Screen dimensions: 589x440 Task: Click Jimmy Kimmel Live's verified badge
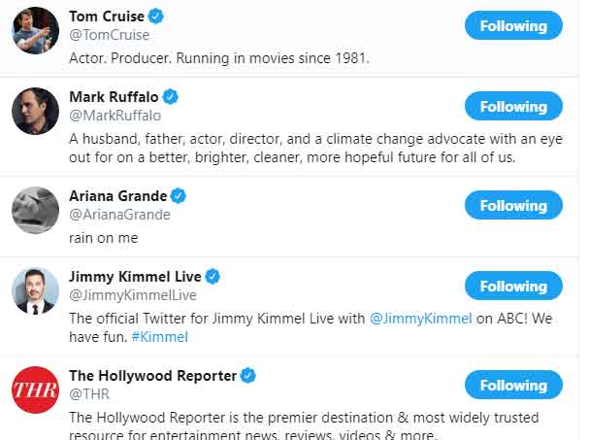click(213, 277)
